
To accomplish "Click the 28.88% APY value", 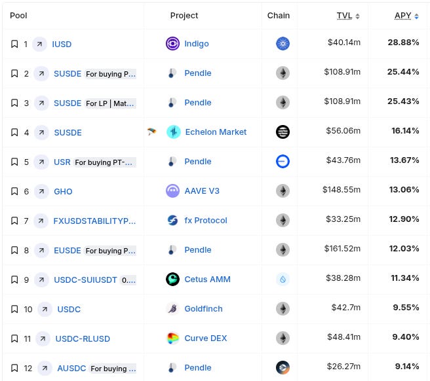I will pyautogui.click(x=403, y=43).
